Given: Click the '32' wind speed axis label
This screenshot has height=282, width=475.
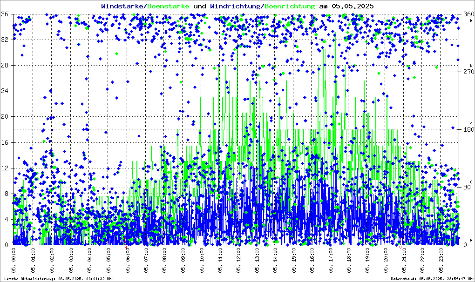Looking at the screenshot, I should 5,40.
